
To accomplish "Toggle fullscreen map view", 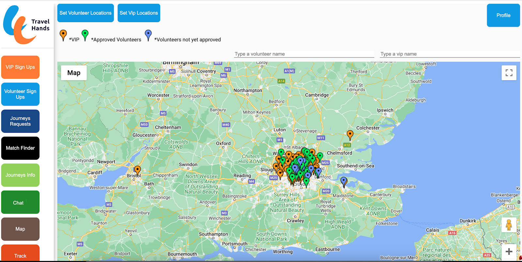I will pyautogui.click(x=509, y=73).
